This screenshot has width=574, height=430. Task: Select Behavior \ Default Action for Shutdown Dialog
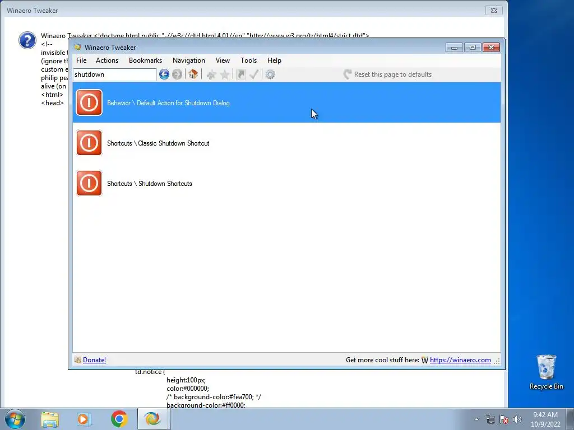286,102
